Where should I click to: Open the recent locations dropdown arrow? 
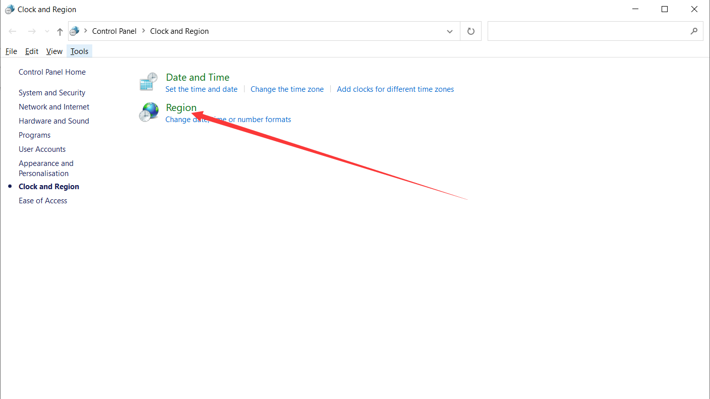click(x=47, y=31)
